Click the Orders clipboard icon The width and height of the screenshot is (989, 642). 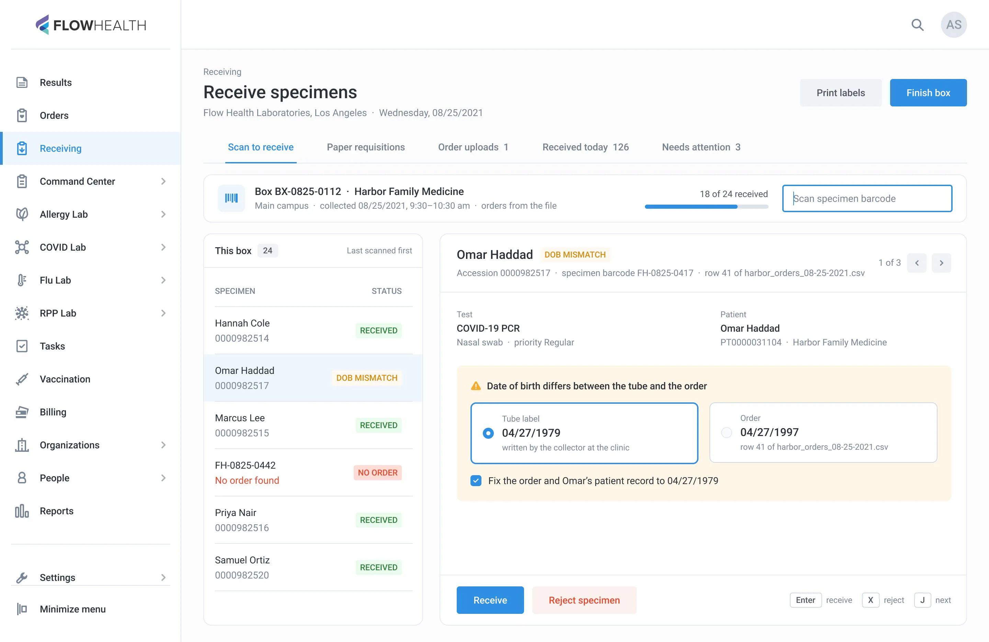[22, 115]
